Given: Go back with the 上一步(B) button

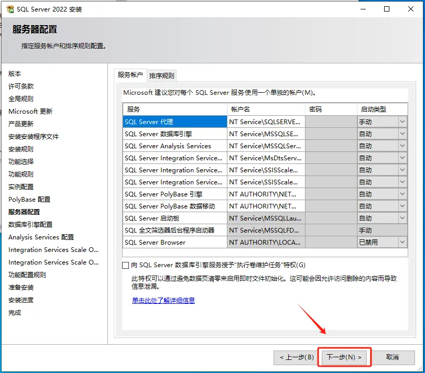Looking at the screenshot, I should 297,358.
